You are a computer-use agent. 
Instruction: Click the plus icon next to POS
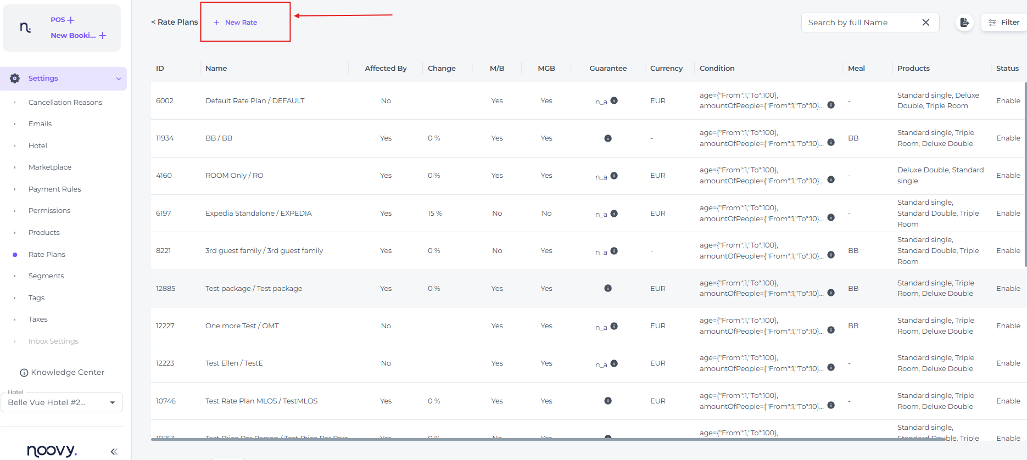point(71,20)
